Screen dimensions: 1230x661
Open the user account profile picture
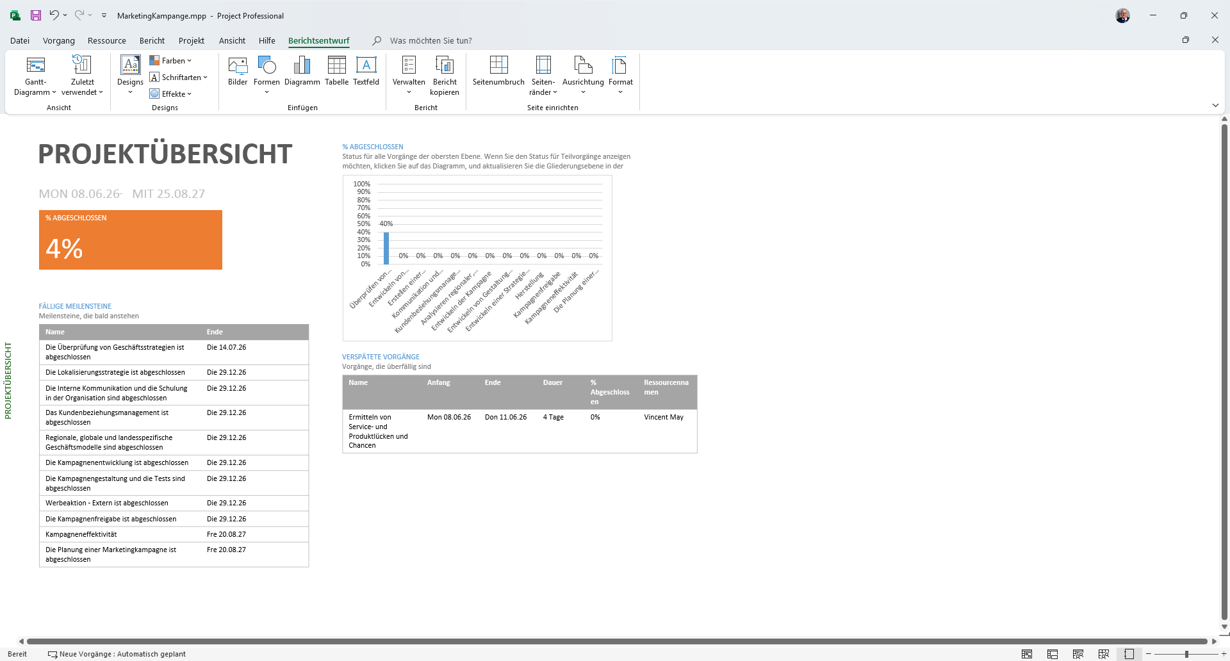tap(1122, 15)
